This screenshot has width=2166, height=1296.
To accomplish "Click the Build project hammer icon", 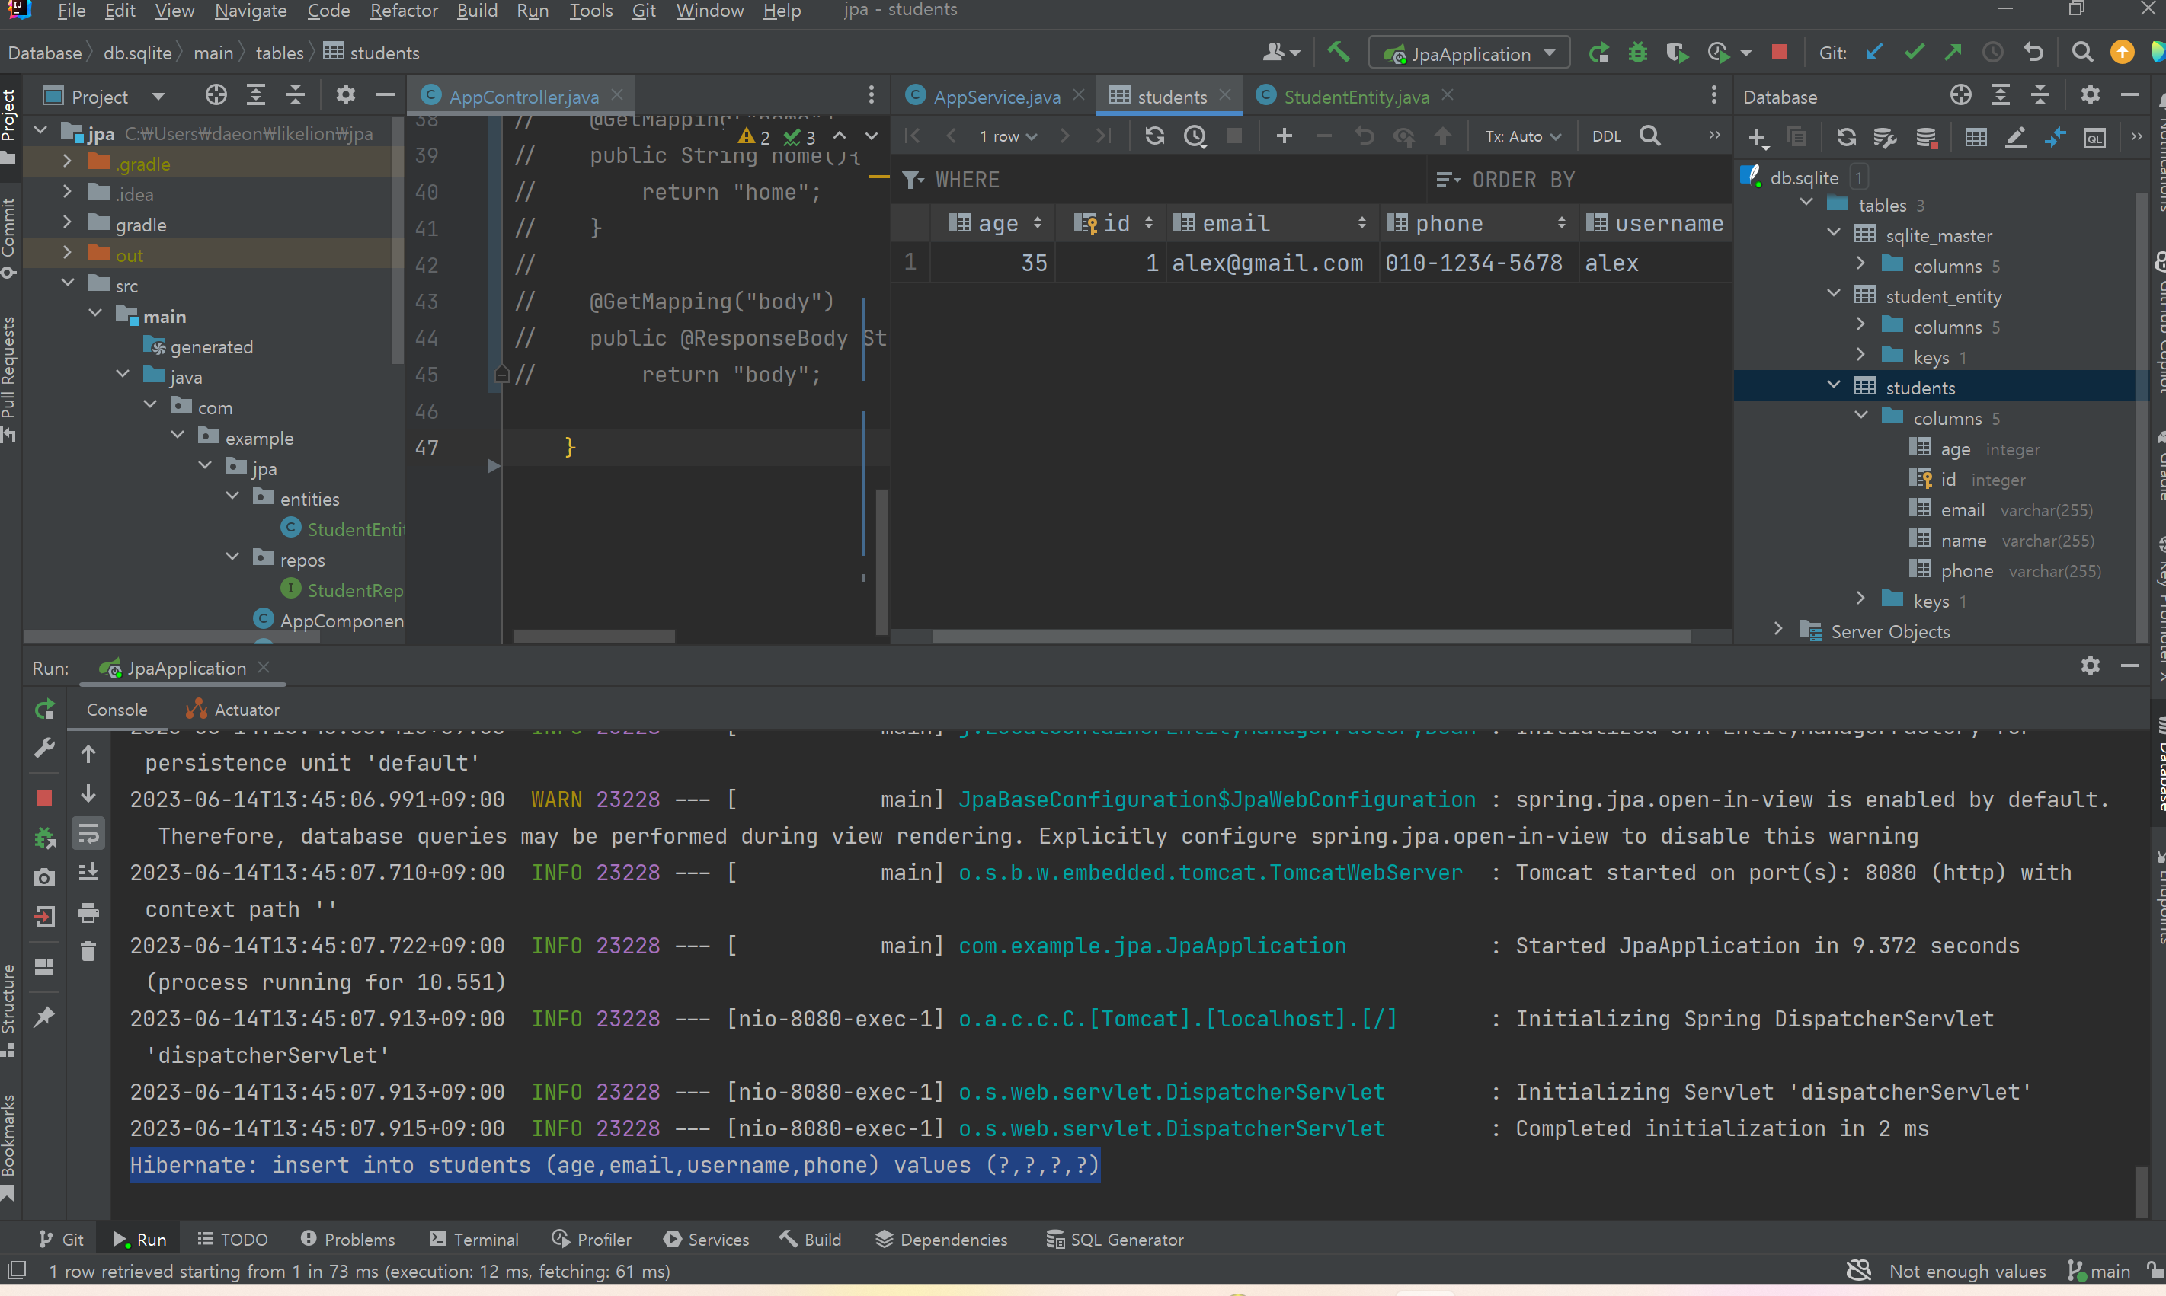I will coord(1338,53).
